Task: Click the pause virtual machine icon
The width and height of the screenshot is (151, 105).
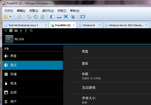Action: click(x=6, y=17)
